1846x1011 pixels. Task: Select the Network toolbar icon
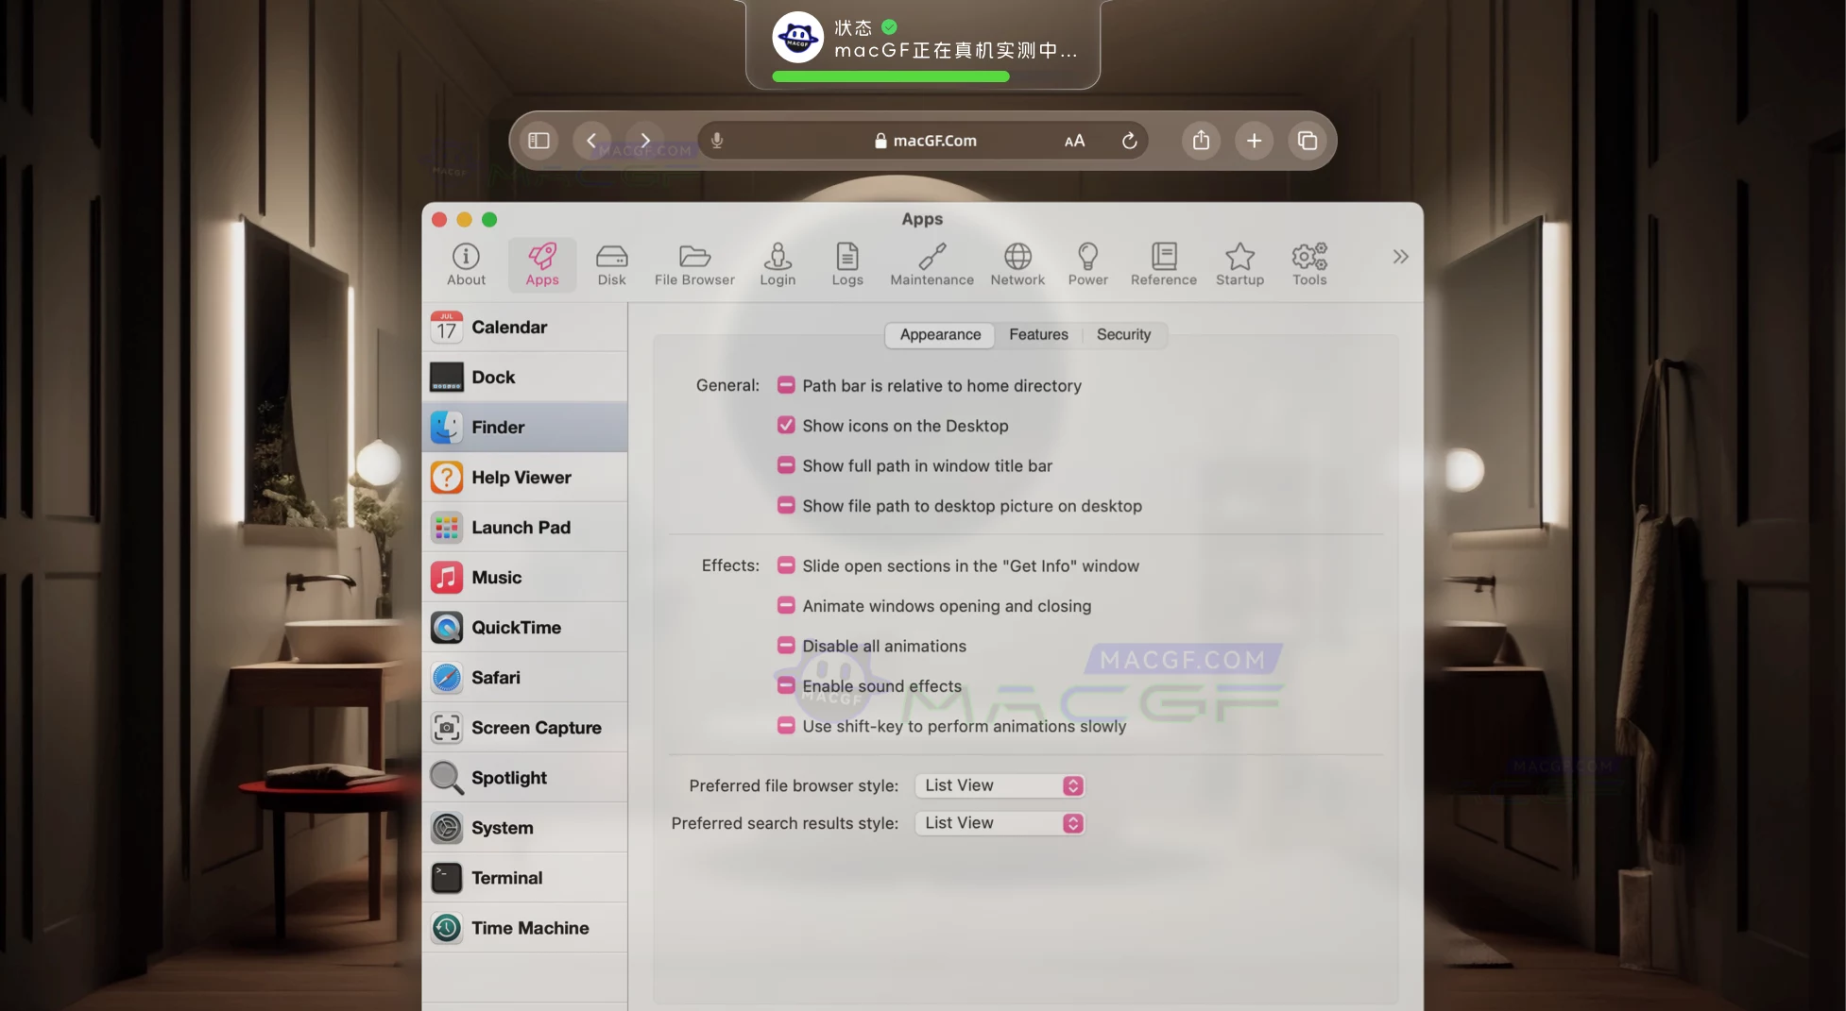click(1017, 263)
